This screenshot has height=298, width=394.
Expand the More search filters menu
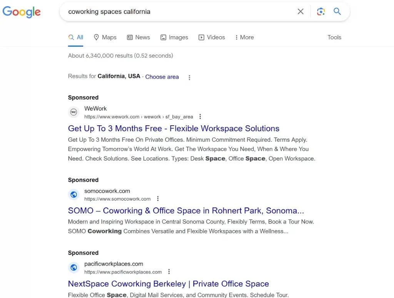tap(244, 37)
